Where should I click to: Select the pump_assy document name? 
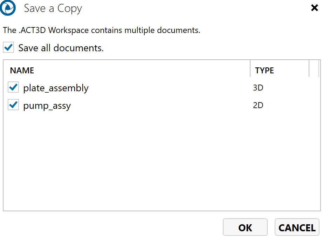pos(47,105)
